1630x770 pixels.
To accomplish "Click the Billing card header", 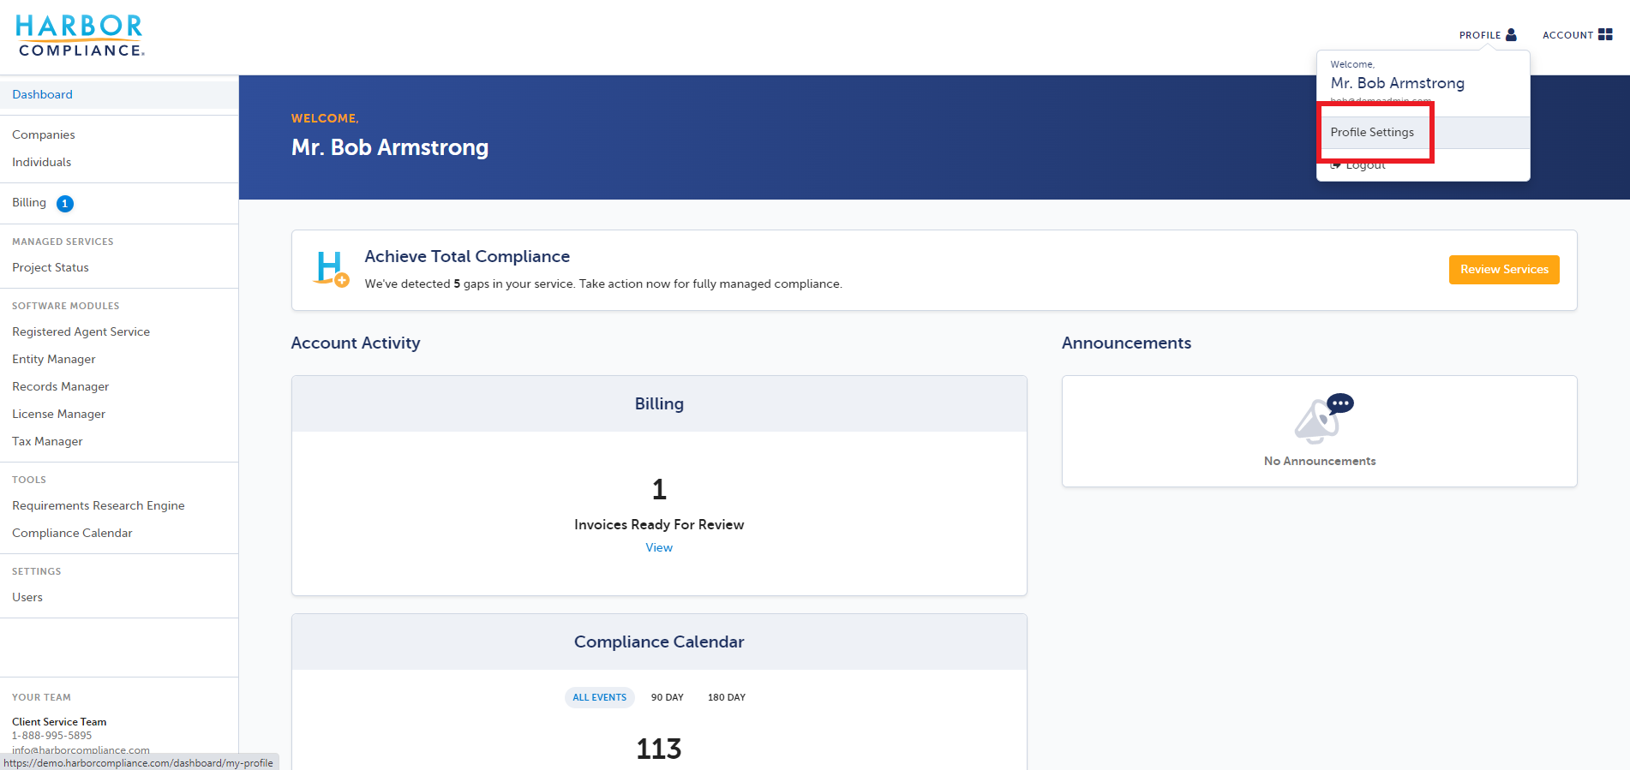I will [x=659, y=403].
